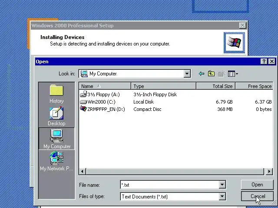
Task: Open the View Menu button
Action: tap(233, 74)
